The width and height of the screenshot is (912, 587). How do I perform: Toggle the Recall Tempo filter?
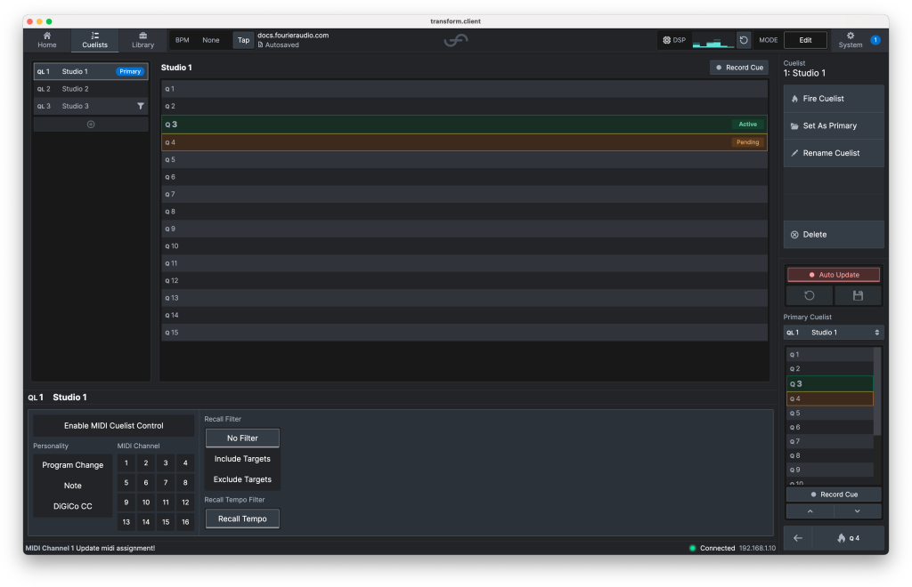(x=242, y=519)
